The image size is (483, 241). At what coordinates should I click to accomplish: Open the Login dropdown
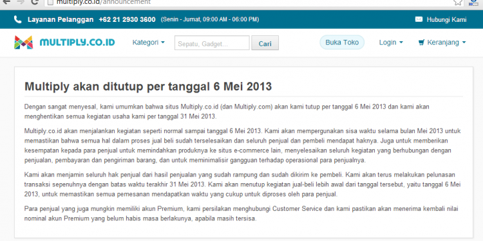(x=391, y=42)
